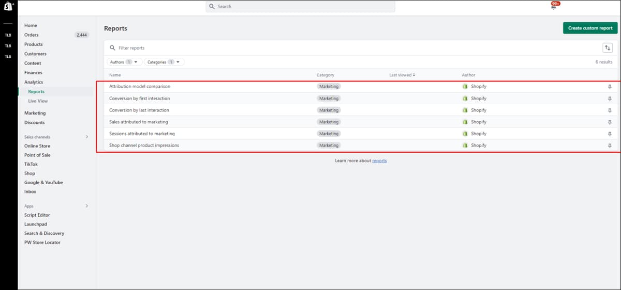Open the Google & YouTube channel
This screenshot has height=290, width=621.
43,183
